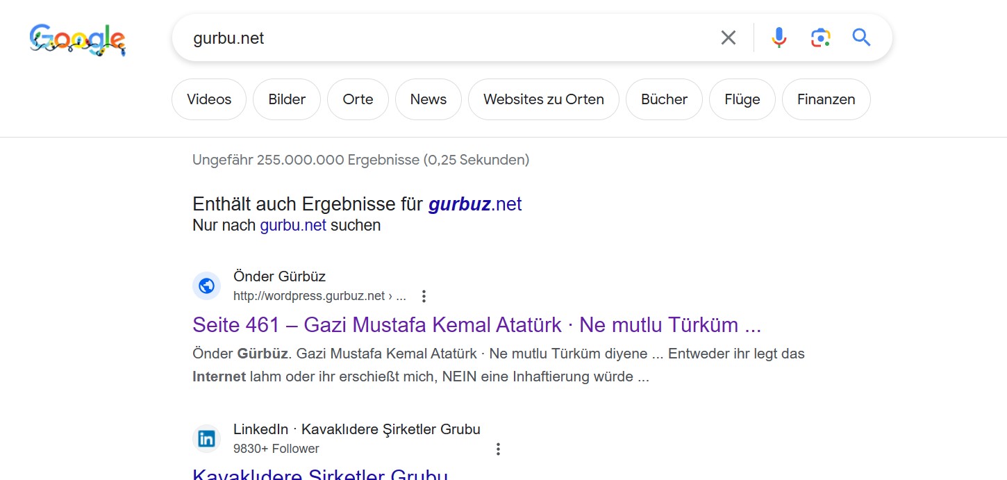Clear the search box with the X icon
This screenshot has width=1007, height=480.
728,38
